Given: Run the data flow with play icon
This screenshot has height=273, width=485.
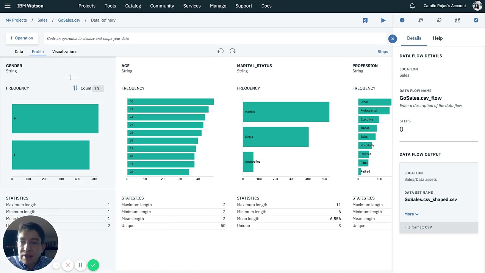Looking at the screenshot, I should 383,20.
